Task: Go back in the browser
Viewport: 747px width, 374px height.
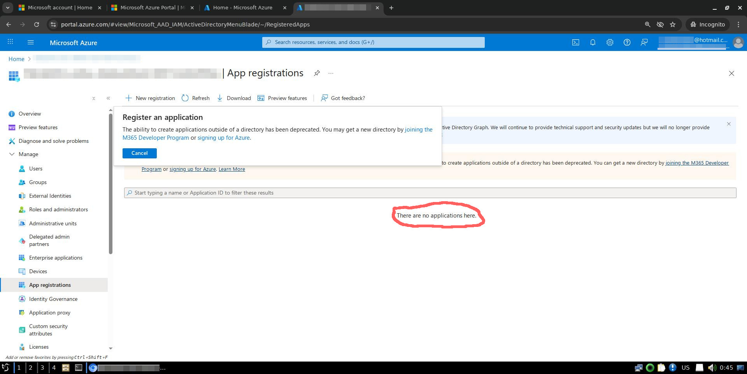Action: 9,24
